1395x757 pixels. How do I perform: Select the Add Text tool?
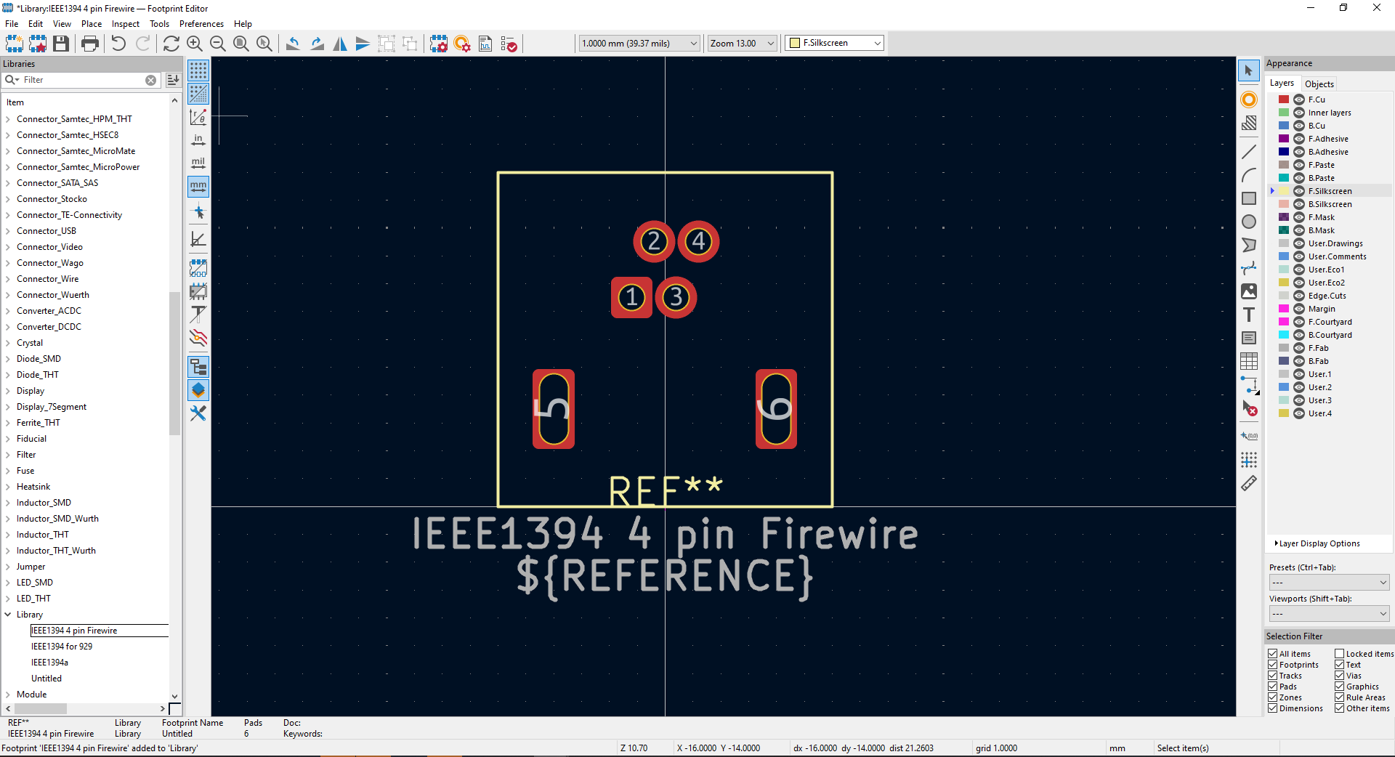(1248, 315)
